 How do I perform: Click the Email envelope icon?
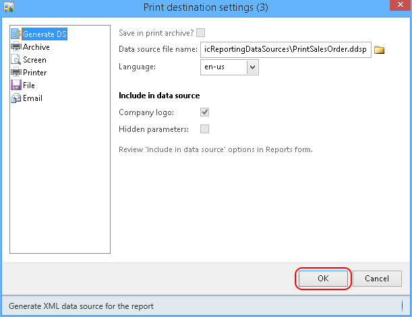[16, 98]
